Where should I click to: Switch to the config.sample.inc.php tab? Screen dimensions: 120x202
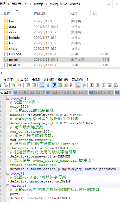click(x=67, y=93)
